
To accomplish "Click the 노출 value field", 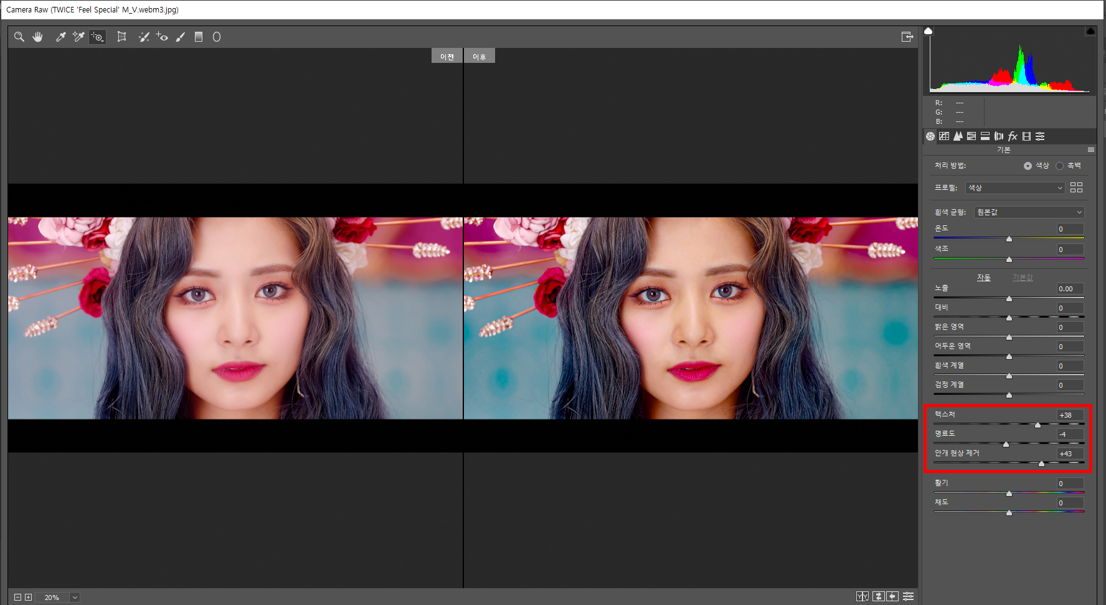I will coord(1070,289).
